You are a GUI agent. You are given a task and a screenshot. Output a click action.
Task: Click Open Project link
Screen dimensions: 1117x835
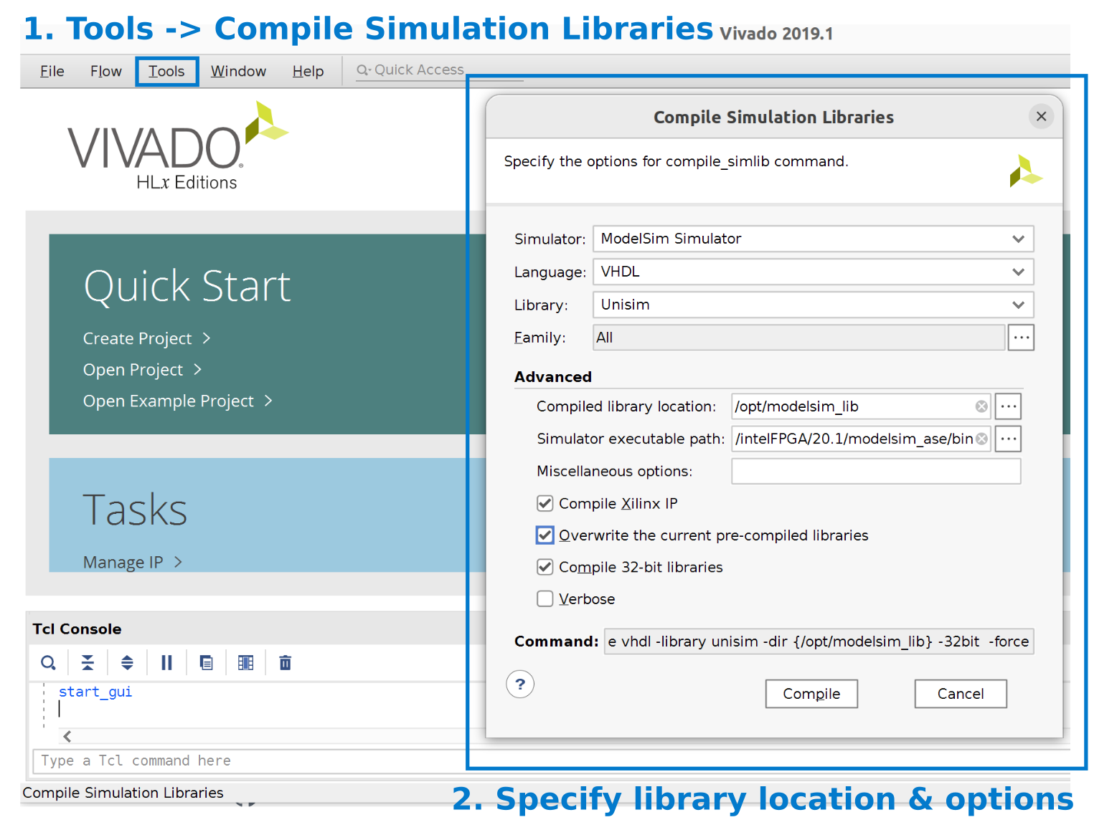[133, 370]
